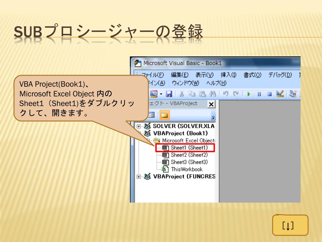Screen dimensions: 322x242
Task: Pause execution with the Break icon
Action: 259,94
